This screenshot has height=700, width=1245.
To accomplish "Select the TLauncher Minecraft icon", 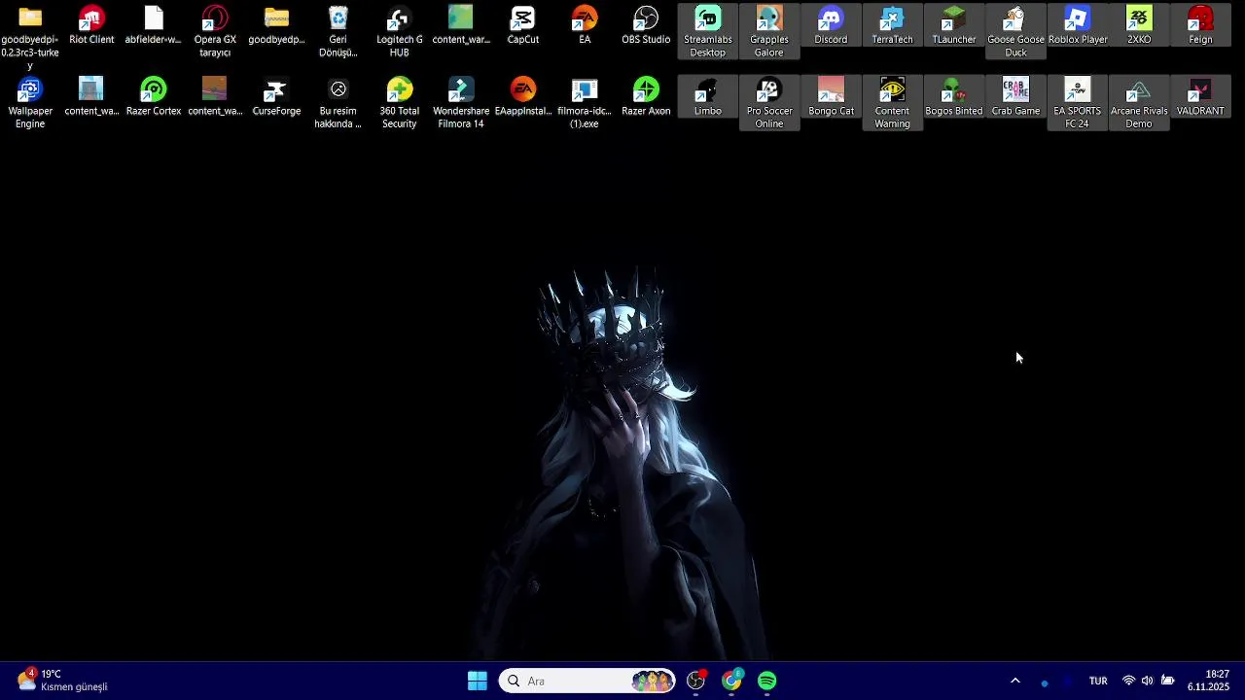I will (x=953, y=26).
